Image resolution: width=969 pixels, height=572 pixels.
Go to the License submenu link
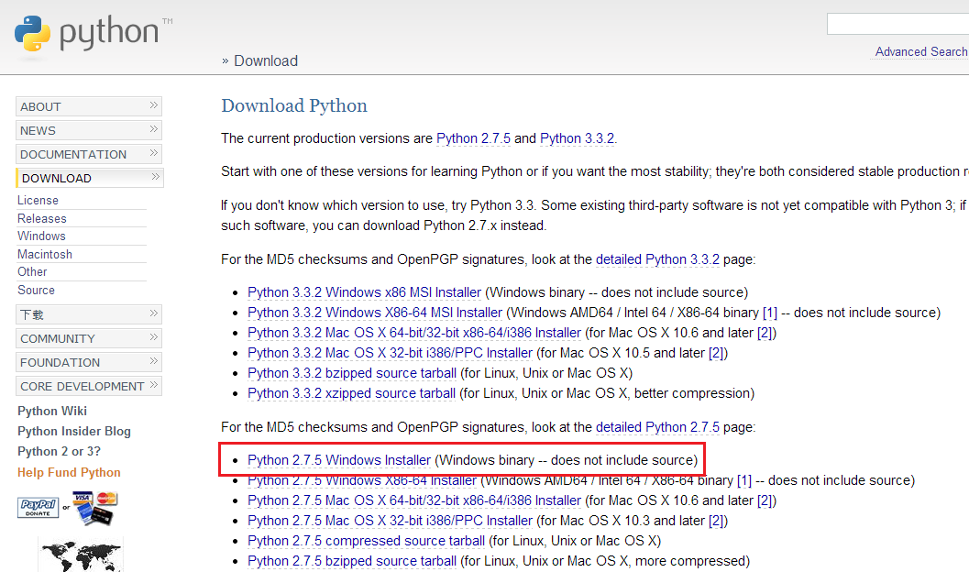[x=38, y=200]
